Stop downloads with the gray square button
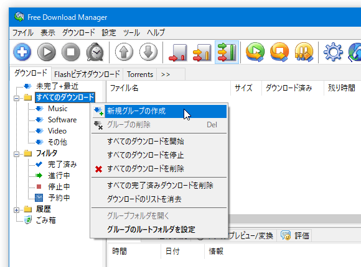Screen dimensions: 361x267 pyautogui.click(x=71, y=52)
